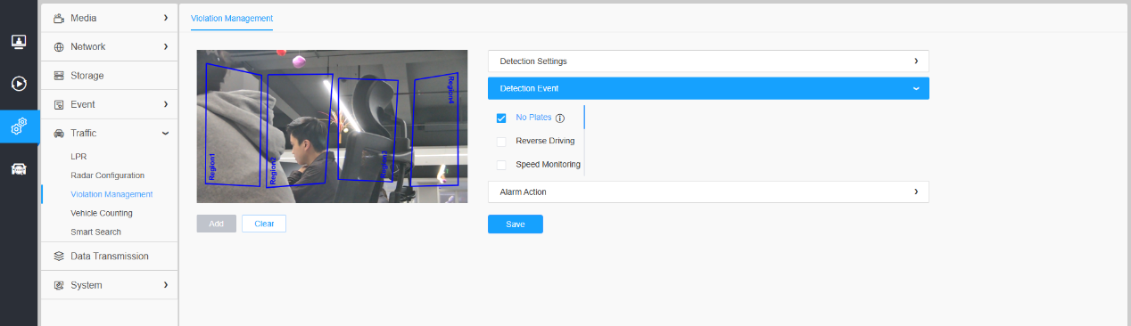The width and height of the screenshot is (1131, 326).
Task: Open the vehicle icon in dark sidebar
Action: pyautogui.click(x=19, y=169)
